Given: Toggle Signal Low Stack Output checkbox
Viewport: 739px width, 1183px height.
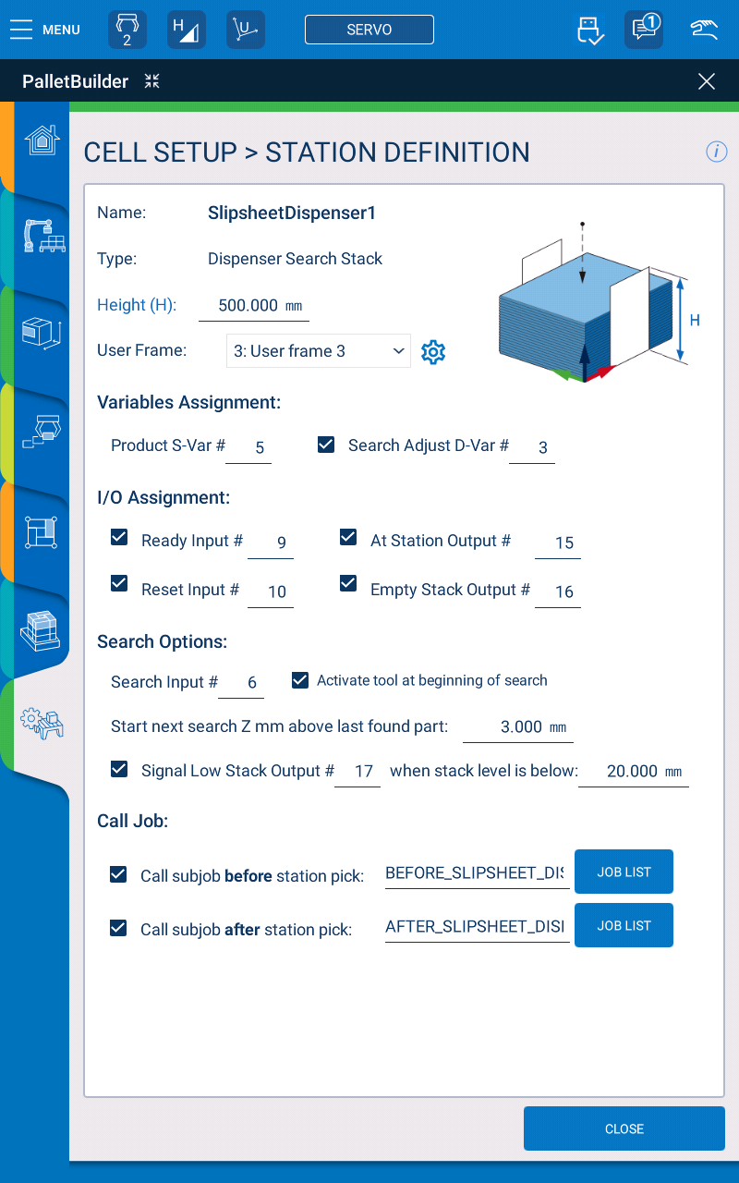Looking at the screenshot, I should (x=119, y=769).
